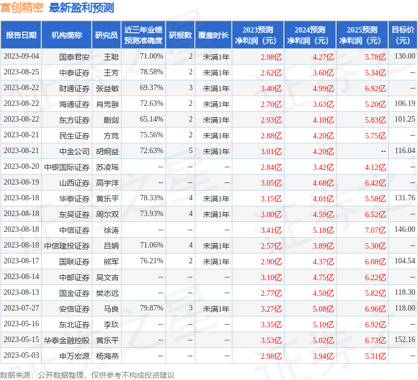Click the date 2023-09-04
The image size is (418, 380).
pyautogui.click(x=21, y=56)
